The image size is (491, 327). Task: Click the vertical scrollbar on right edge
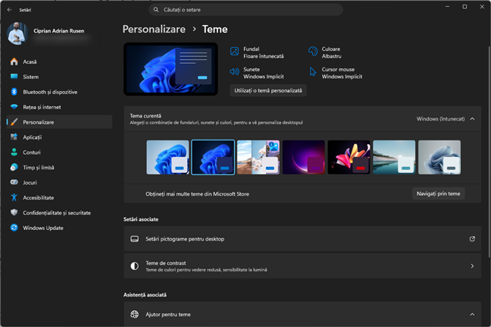click(489, 152)
